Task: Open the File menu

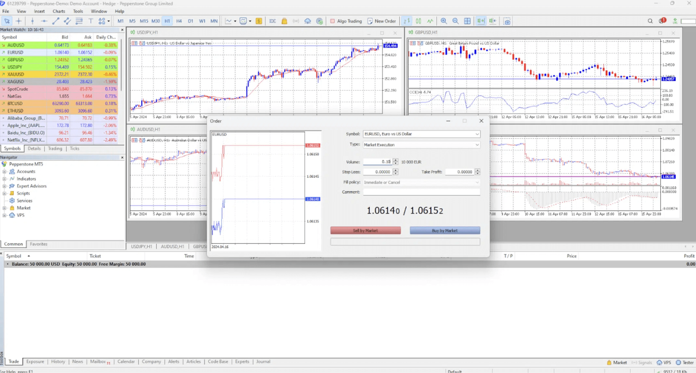Action: click(x=6, y=11)
